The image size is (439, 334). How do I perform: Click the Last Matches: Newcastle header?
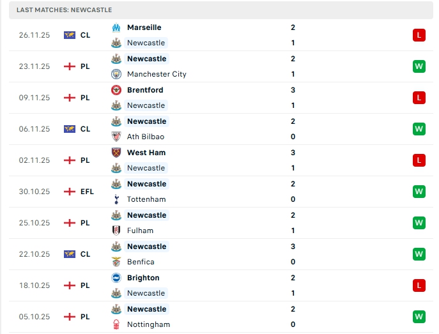[64, 10]
